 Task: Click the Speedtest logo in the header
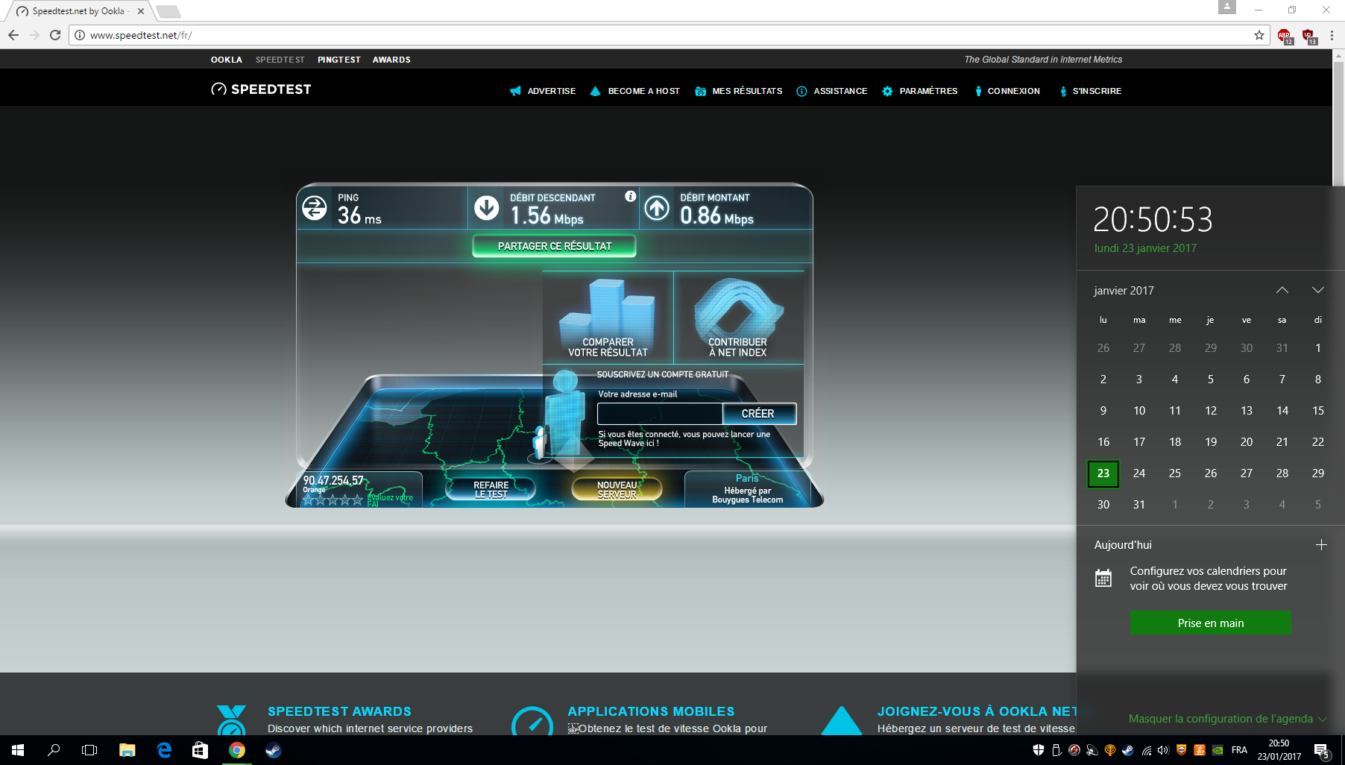pos(261,89)
